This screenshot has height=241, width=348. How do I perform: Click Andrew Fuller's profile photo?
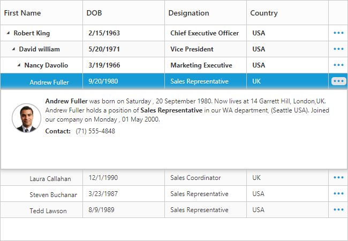coord(26,118)
